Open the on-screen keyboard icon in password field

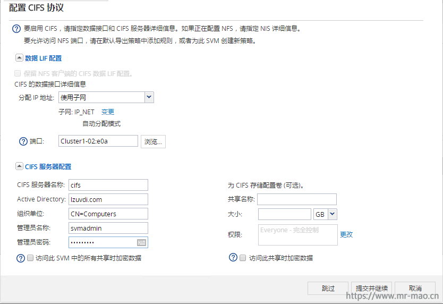[x=141, y=242]
